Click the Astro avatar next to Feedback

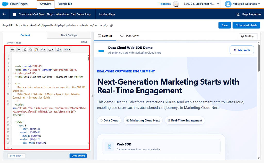[176, 4]
